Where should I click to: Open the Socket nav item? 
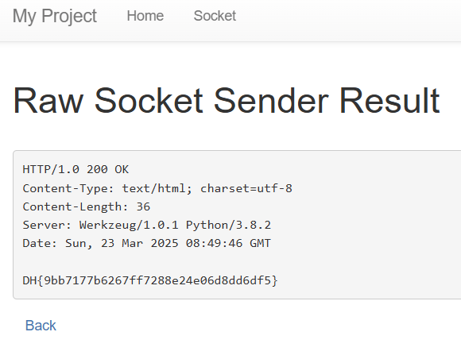point(215,16)
